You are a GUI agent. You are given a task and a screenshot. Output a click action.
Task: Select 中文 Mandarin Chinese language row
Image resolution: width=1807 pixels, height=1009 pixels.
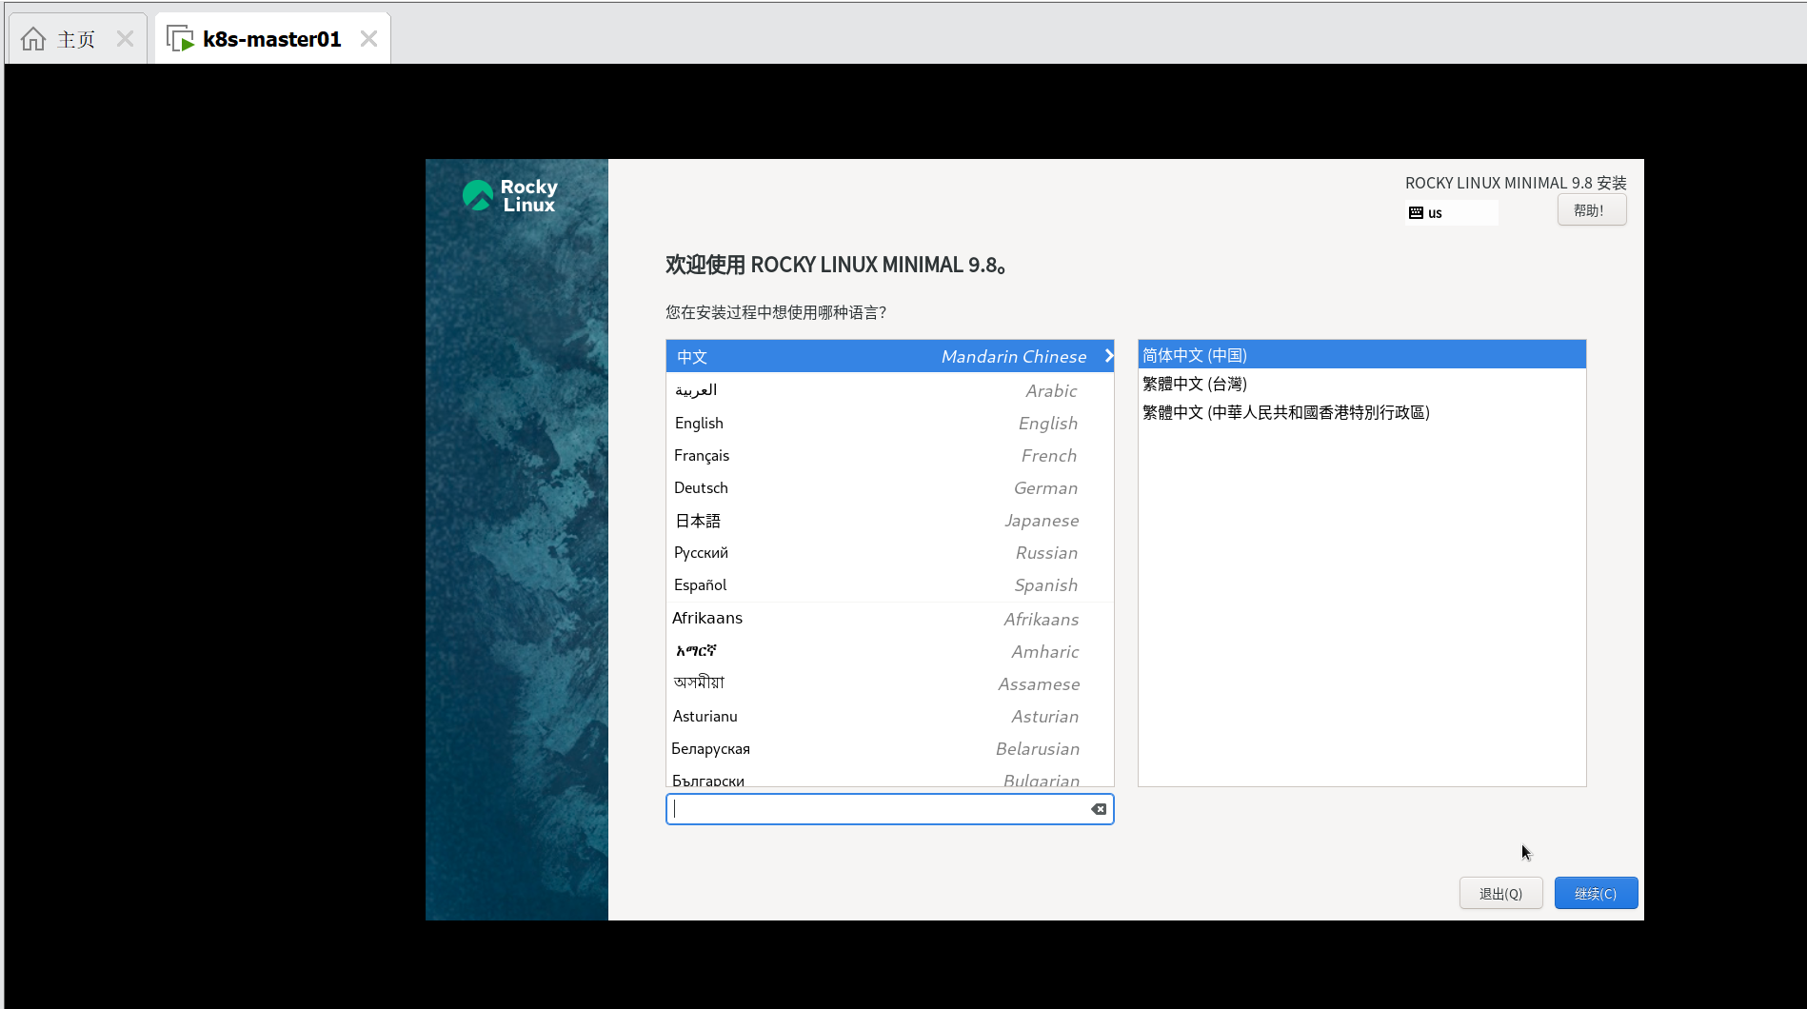pos(890,356)
